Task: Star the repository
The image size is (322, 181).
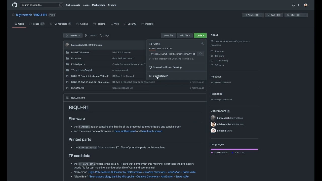Action: [x=293, y=15]
